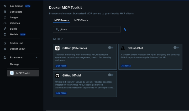Click the Models sidebar icon
189x111 pixels.
[x=5, y=34]
